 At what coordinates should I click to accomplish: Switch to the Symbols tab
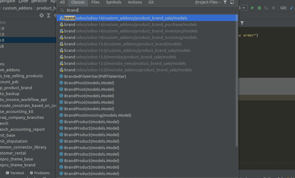114,2
